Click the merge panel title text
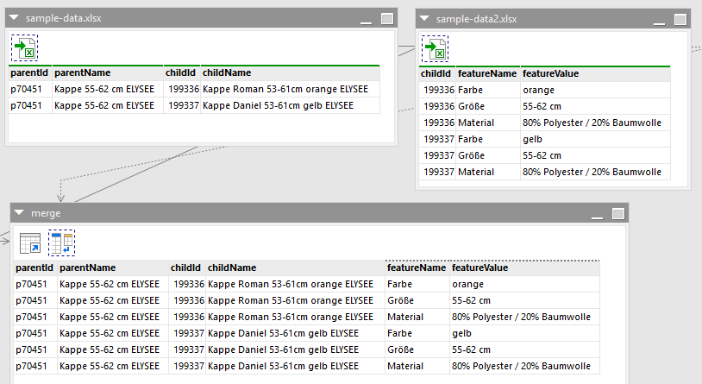Screen dimensions: 702x384 46,213
